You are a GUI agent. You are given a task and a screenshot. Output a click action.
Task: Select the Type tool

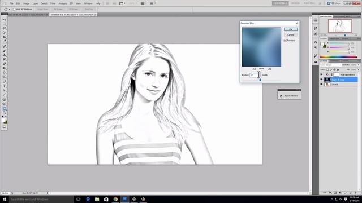coord(5,86)
